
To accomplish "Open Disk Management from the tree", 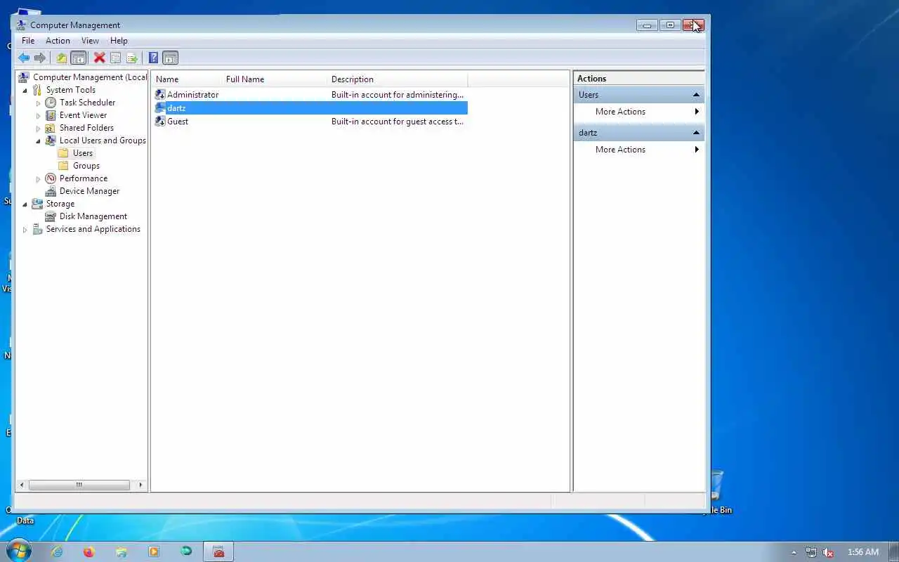I will click(x=93, y=216).
